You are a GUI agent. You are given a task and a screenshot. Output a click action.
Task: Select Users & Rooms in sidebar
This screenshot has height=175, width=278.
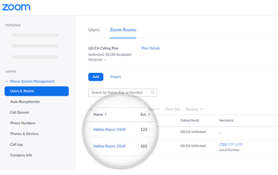tap(37, 91)
